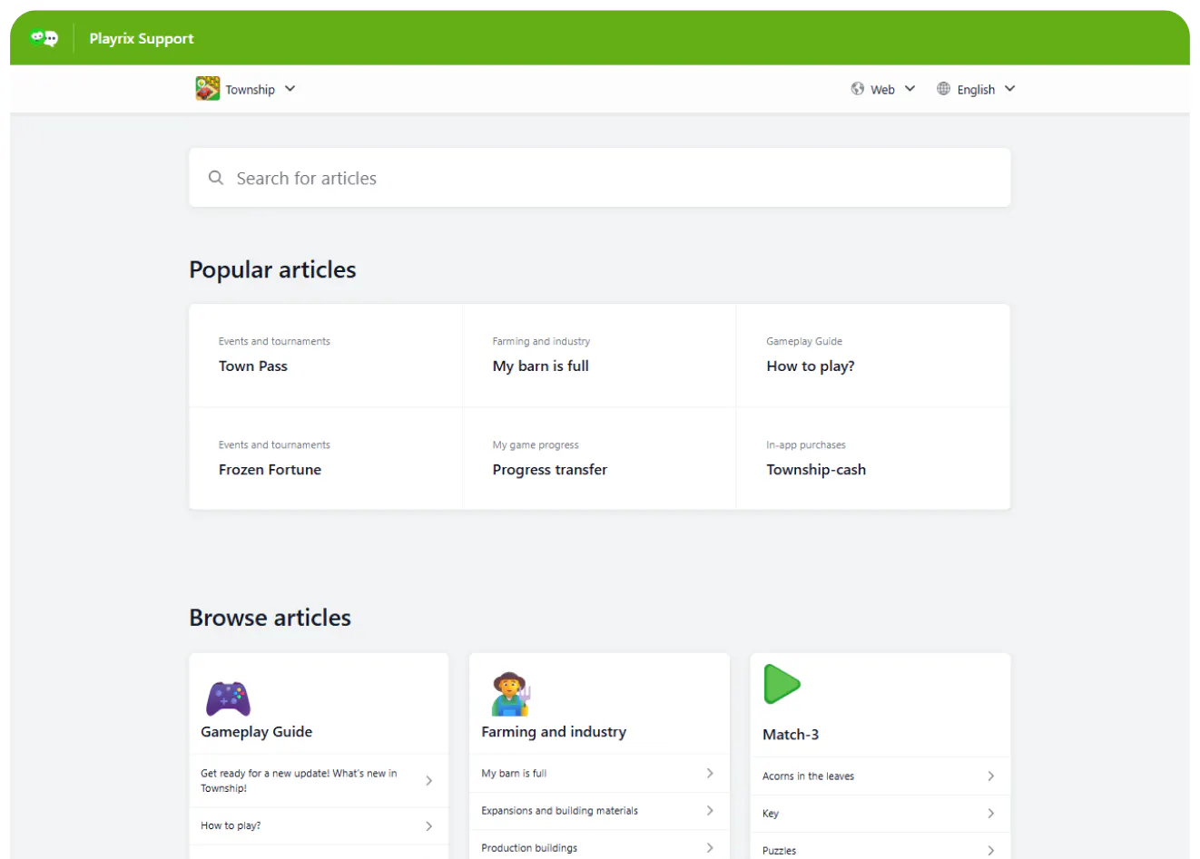Click the 'Search for articles' input field
Screen dimensions: 1200x859
click(x=599, y=178)
